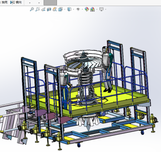The image size is (161, 152).
Task: Open the Dynamic Annotation Views tool
Action: click(x=54, y=9)
